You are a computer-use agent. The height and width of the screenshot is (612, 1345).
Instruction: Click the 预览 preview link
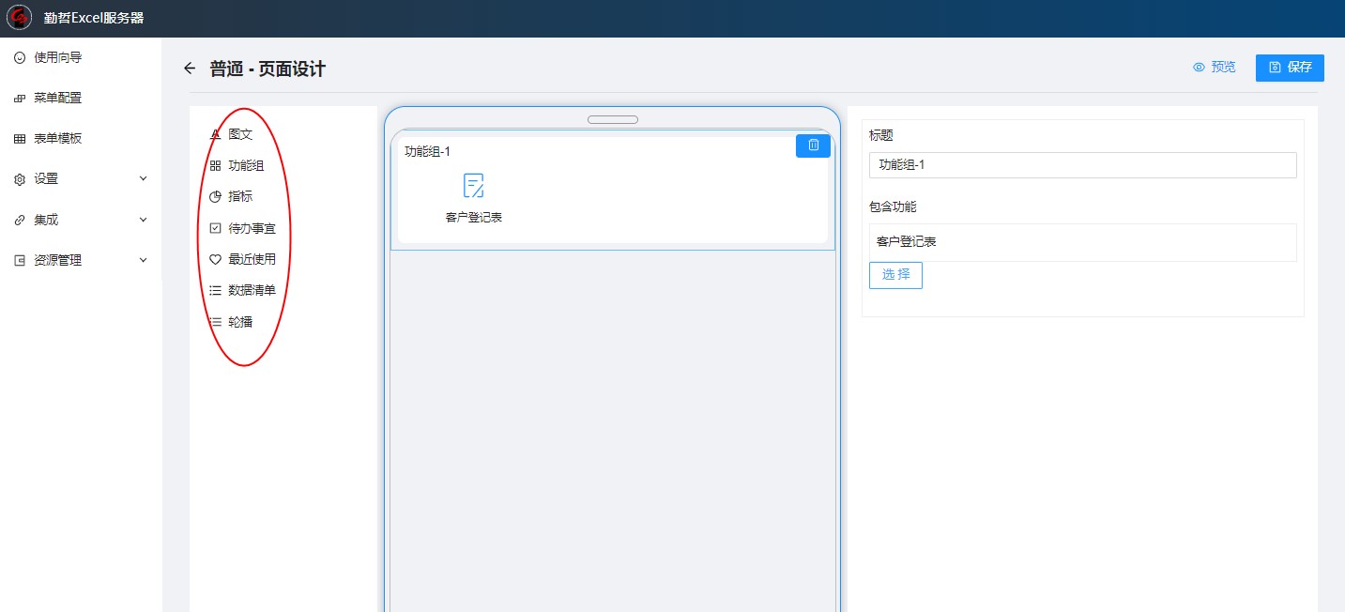point(1214,68)
